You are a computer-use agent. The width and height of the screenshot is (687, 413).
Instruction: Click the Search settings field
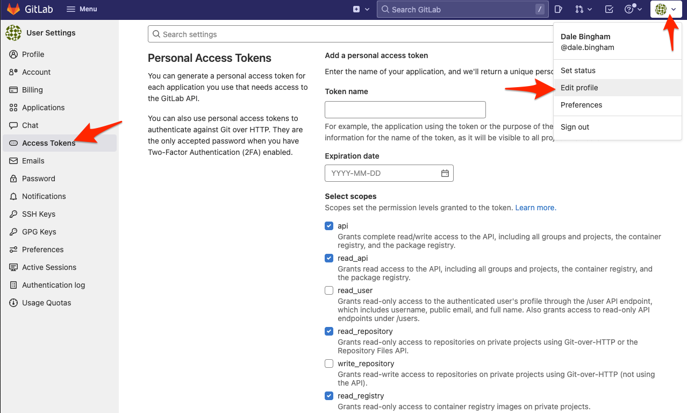[x=350, y=34]
